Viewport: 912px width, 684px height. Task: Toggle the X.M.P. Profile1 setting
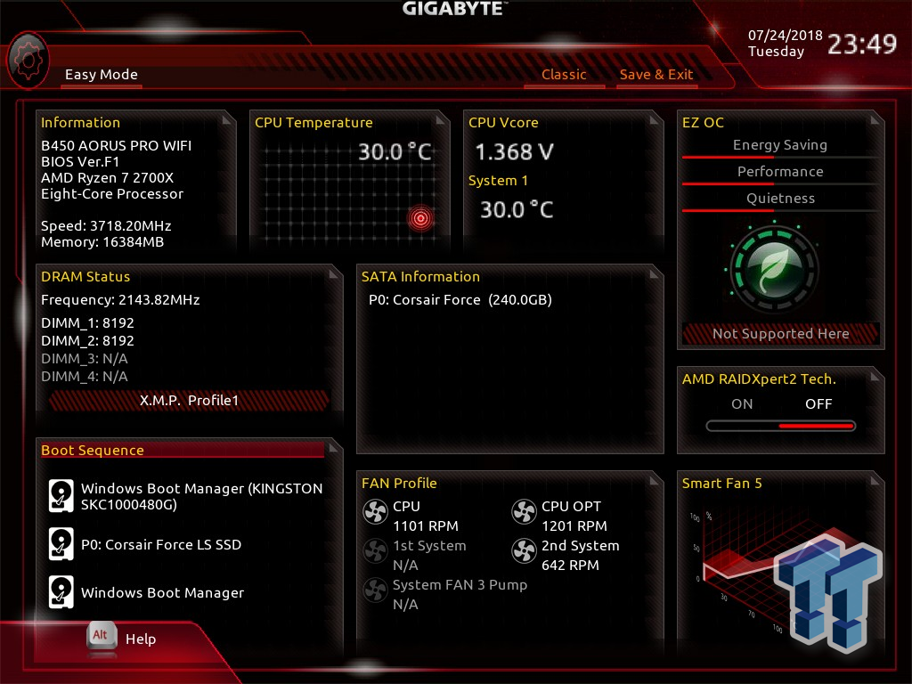click(189, 400)
